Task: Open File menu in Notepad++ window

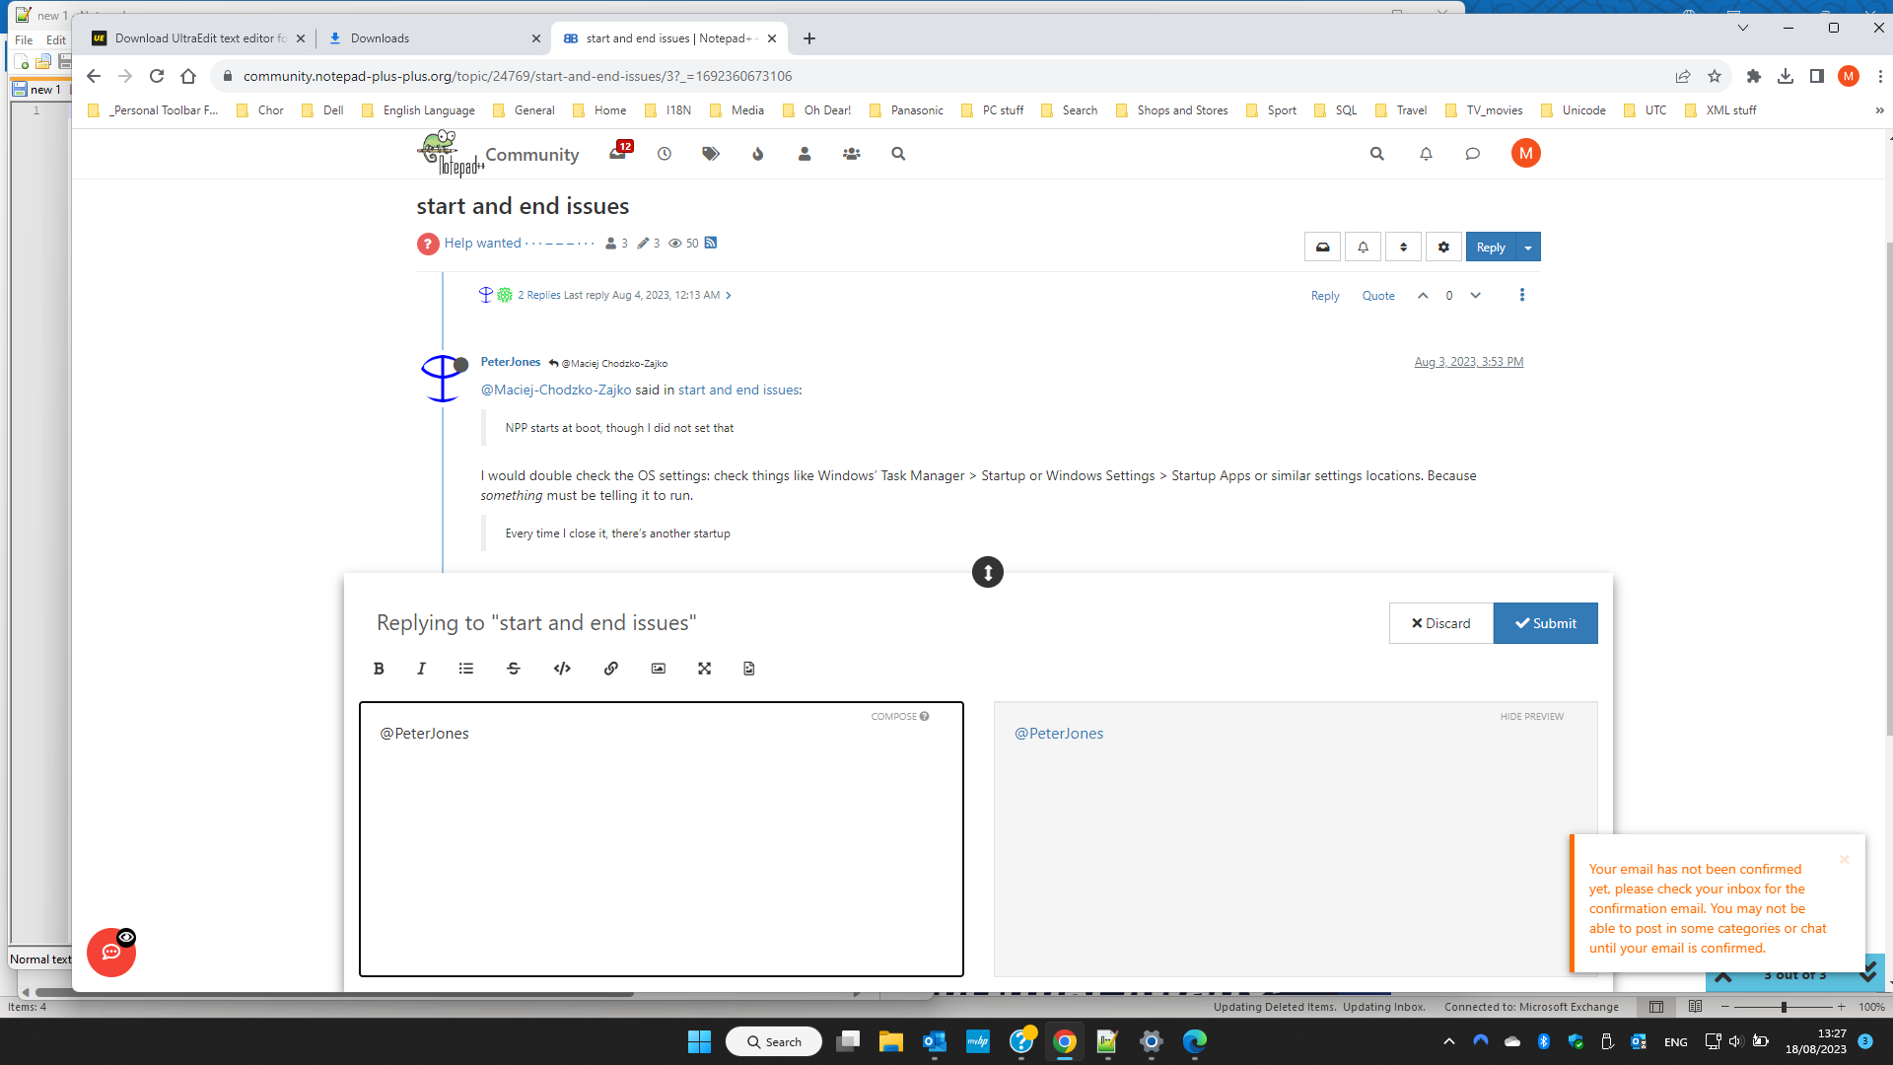Action: click(x=24, y=40)
